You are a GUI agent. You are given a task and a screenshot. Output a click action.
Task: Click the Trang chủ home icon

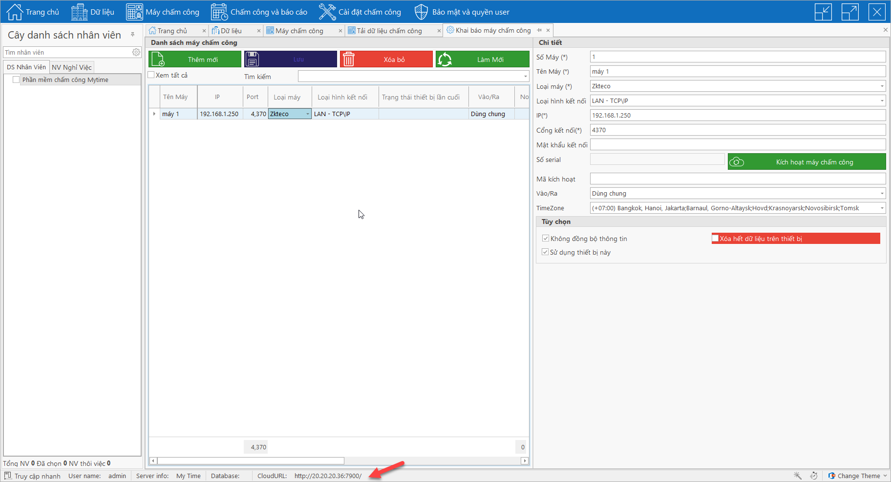pyautogui.click(x=15, y=12)
